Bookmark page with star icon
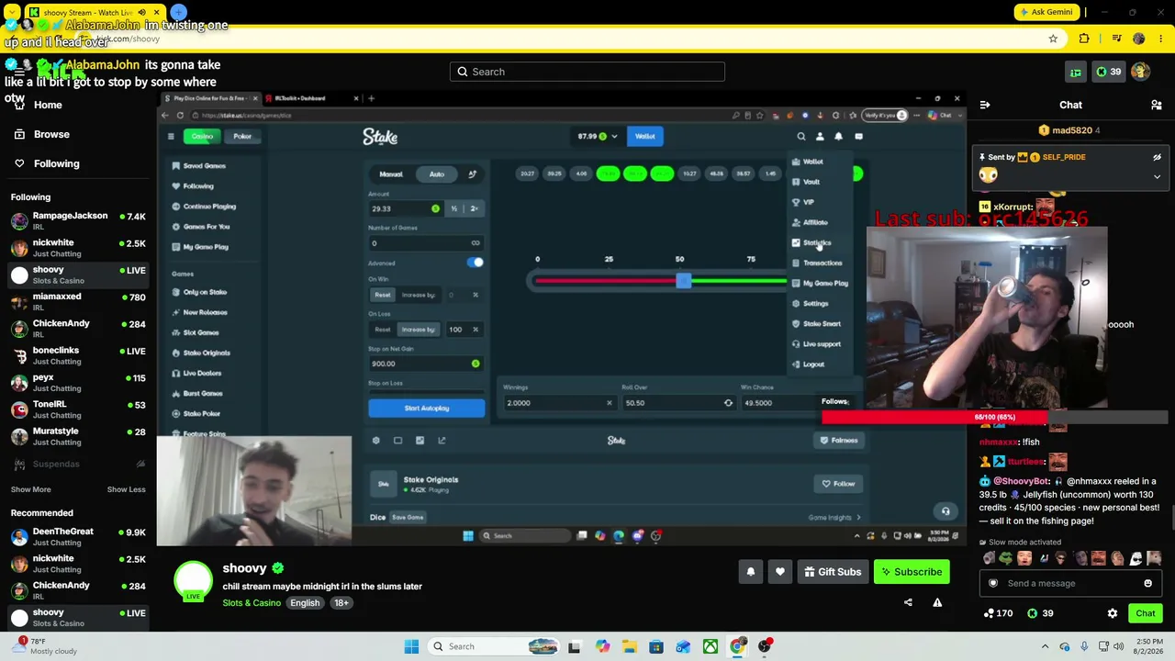Screen dimensions: 1175x661 1053,39
